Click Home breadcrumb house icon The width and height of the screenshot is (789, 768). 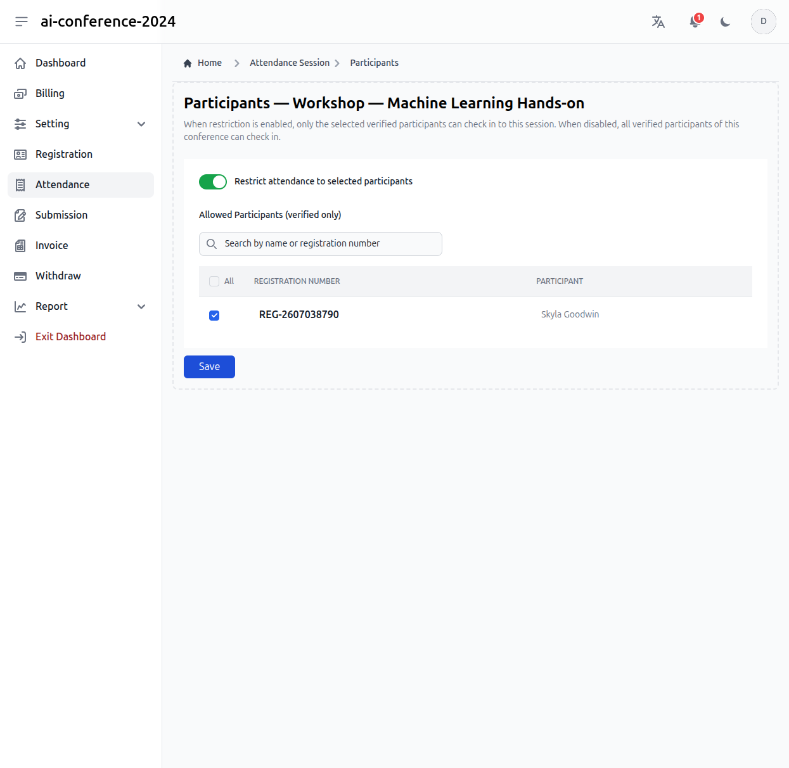(x=188, y=63)
